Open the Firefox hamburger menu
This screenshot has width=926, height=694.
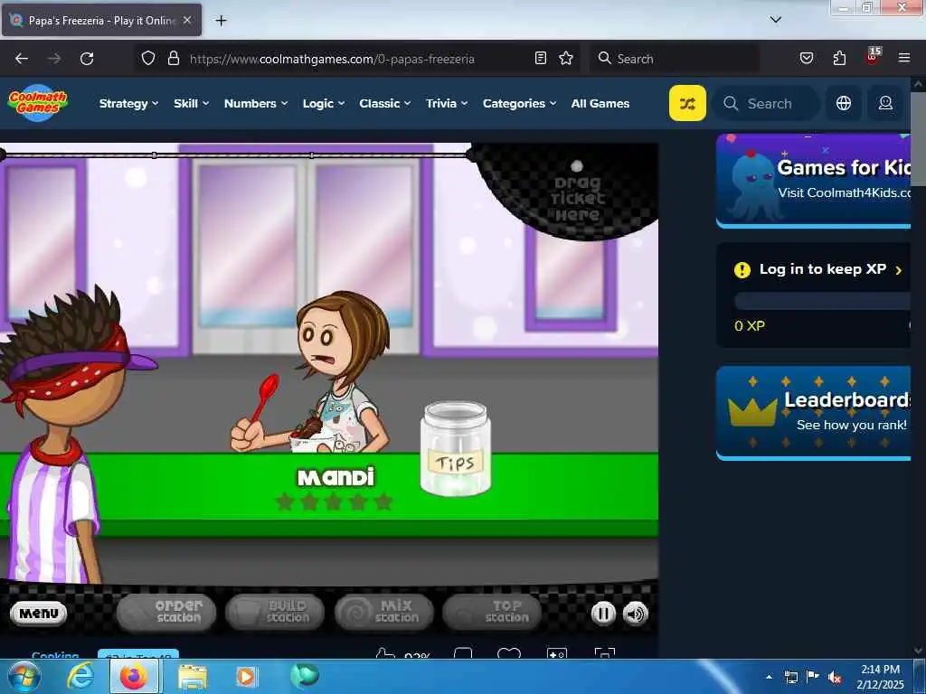click(x=904, y=58)
